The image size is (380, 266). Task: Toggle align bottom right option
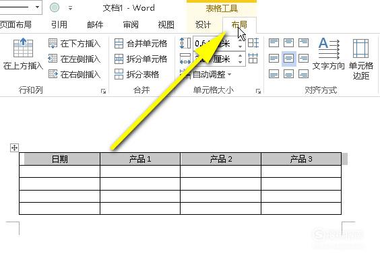pos(303,73)
